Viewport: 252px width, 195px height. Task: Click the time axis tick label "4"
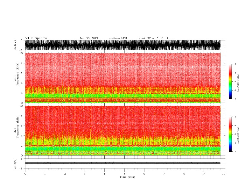[104, 174]
